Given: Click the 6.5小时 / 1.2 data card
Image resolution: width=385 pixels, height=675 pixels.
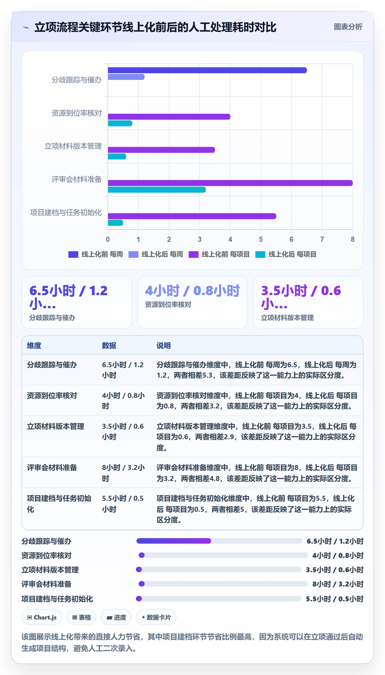Looking at the screenshot, I should pyautogui.click(x=77, y=302).
